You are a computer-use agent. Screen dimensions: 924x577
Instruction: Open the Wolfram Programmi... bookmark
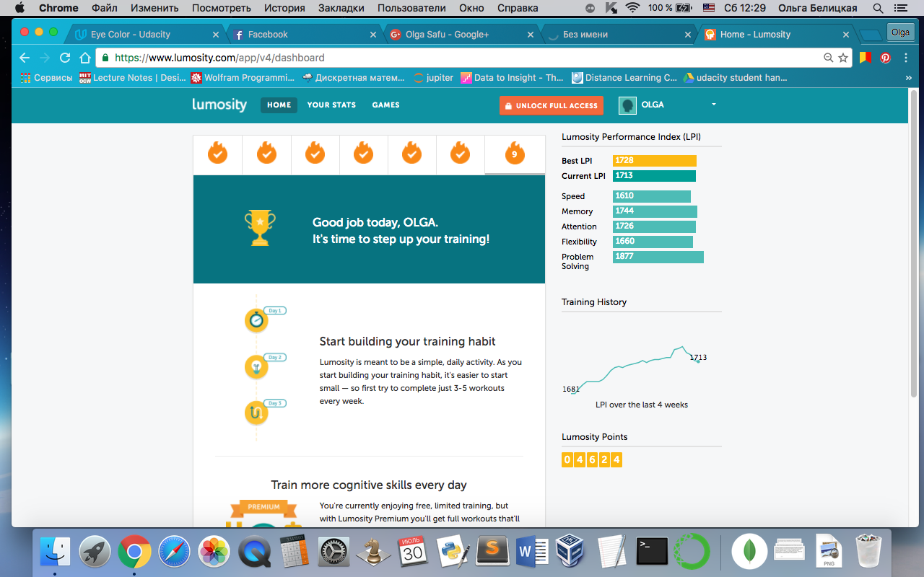coord(243,78)
